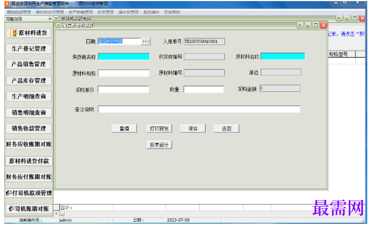Viewport: 374px width, 225px height.
Task: Open 财务应付账期对账 in the sidebar
Action: [29, 177]
